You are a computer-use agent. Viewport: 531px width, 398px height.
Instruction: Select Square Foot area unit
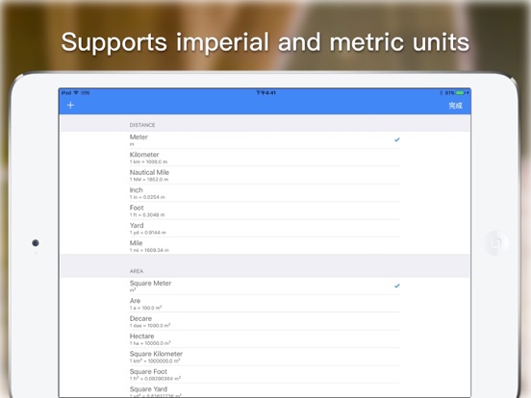265,375
